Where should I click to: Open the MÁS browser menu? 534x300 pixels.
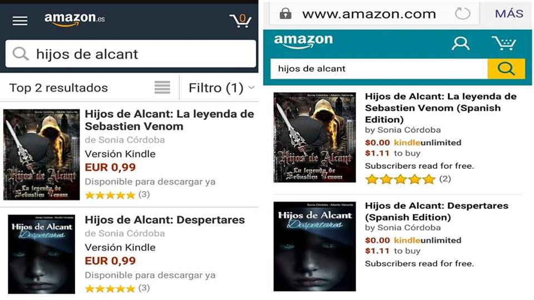click(x=509, y=13)
